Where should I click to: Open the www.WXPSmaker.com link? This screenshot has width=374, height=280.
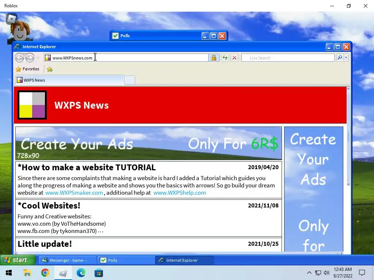click(74, 192)
